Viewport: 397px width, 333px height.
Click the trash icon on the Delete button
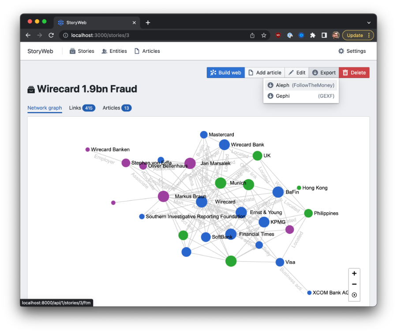(345, 72)
